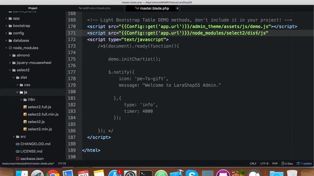314x176 pixels.
Task: Click line number 187 in gutter
Action: 72,137
